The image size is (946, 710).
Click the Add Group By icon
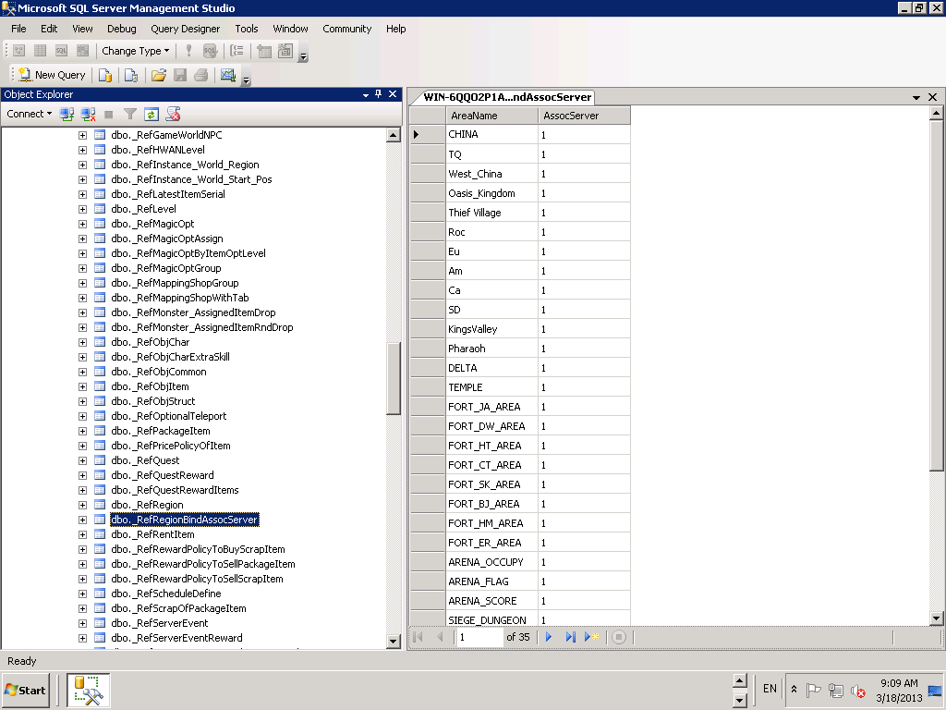(237, 51)
